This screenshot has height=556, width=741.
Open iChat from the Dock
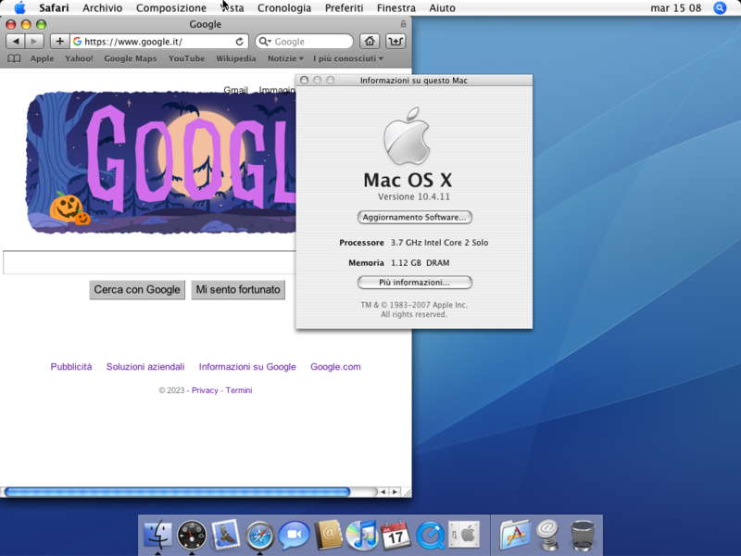tap(294, 535)
